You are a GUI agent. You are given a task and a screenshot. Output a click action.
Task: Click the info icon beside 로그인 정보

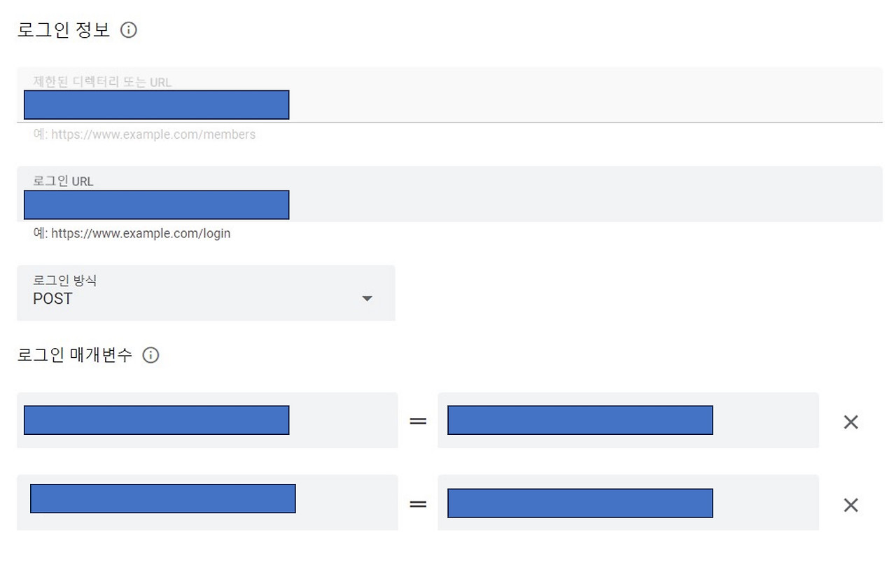click(129, 30)
